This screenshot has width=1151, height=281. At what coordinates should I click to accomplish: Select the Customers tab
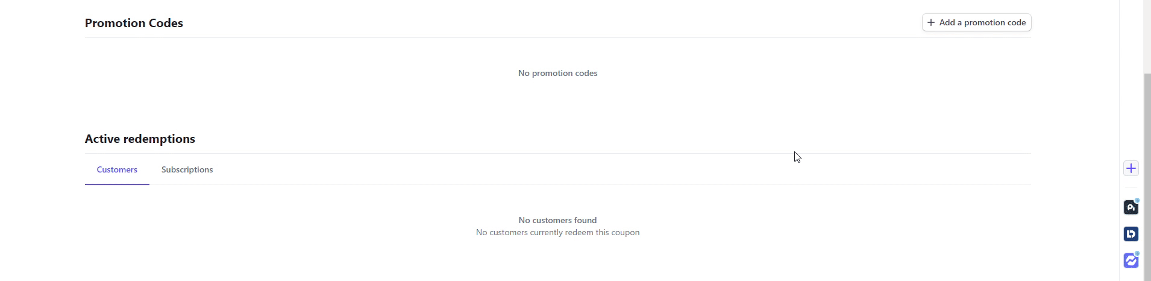117,169
